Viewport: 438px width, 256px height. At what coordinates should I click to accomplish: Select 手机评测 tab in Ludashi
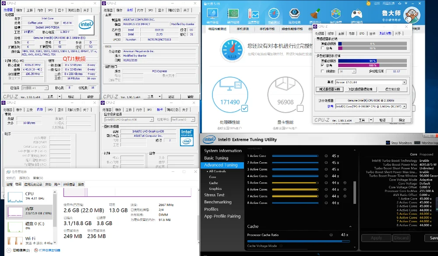click(x=243, y=29)
